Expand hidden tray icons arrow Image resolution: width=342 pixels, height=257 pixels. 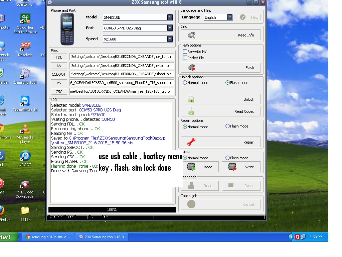pyautogui.click(x=291, y=237)
